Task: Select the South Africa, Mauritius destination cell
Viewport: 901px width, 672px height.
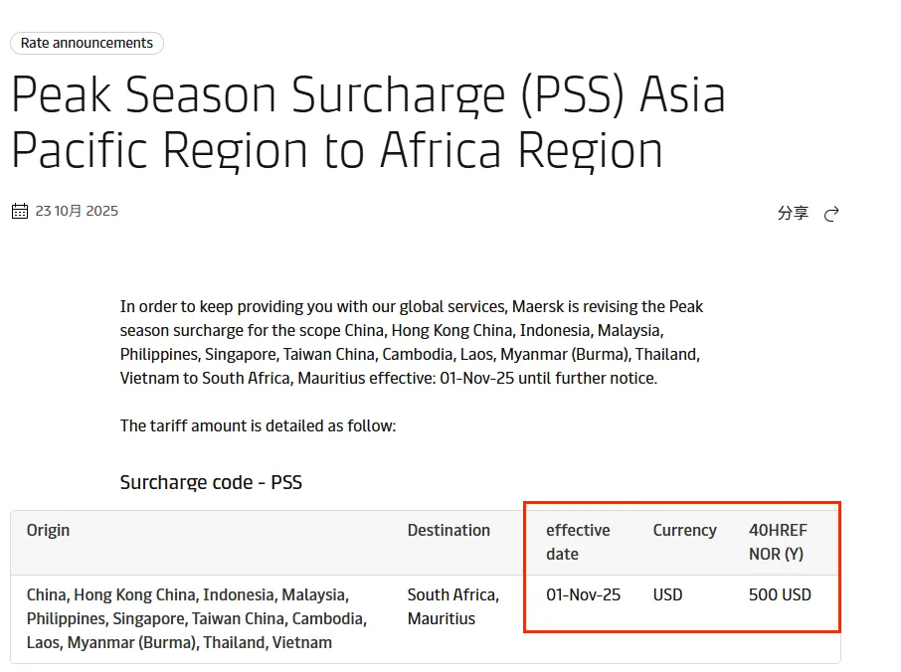Action: pyautogui.click(x=452, y=606)
